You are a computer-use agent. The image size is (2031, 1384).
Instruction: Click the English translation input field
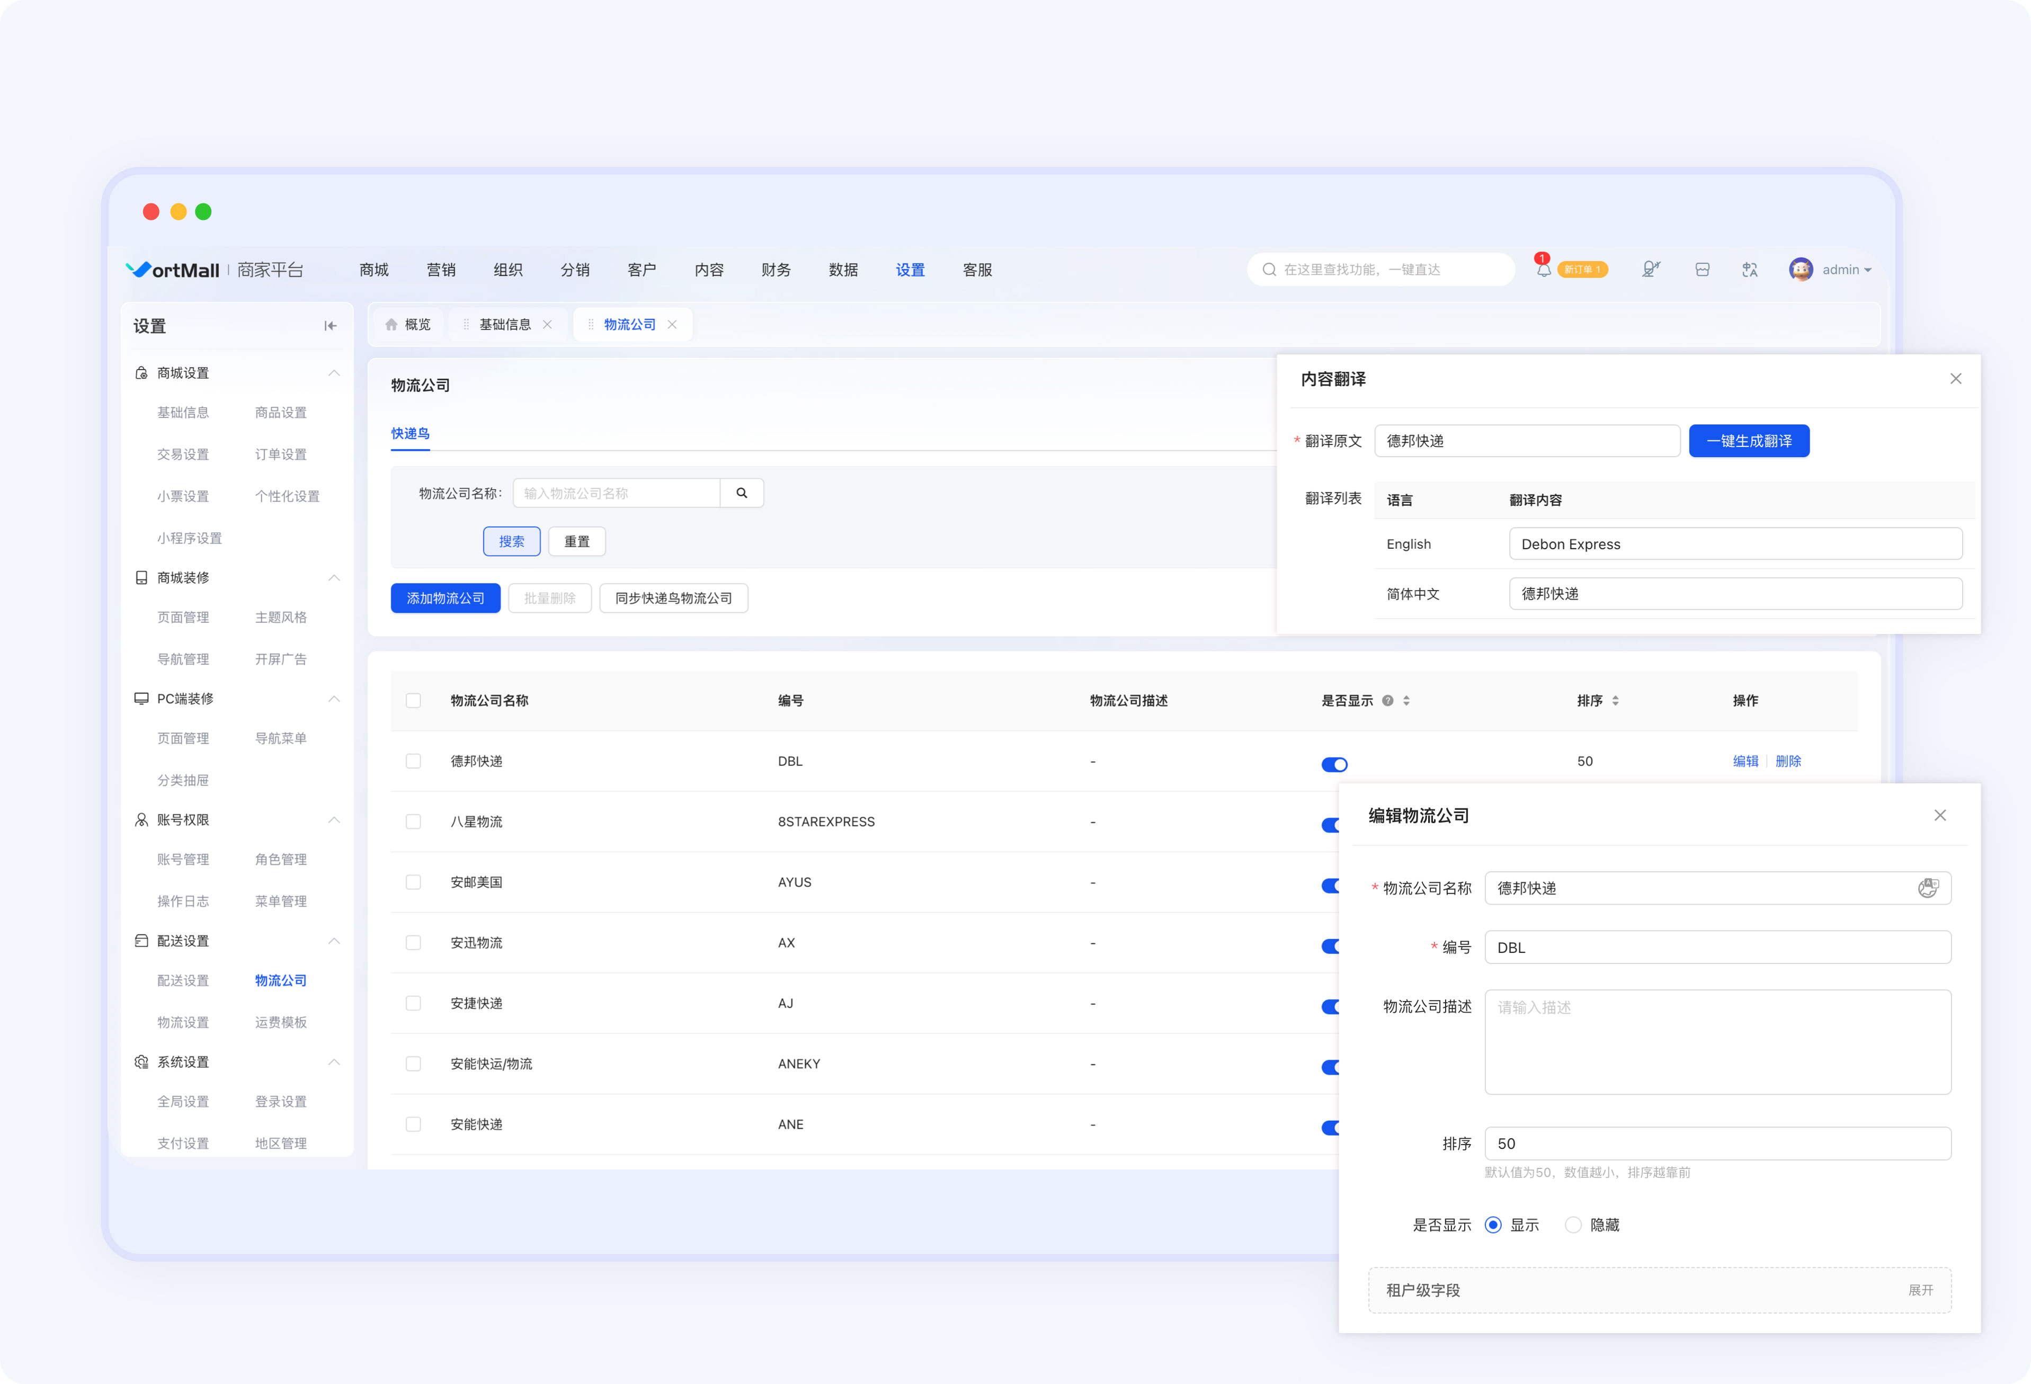point(1735,543)
